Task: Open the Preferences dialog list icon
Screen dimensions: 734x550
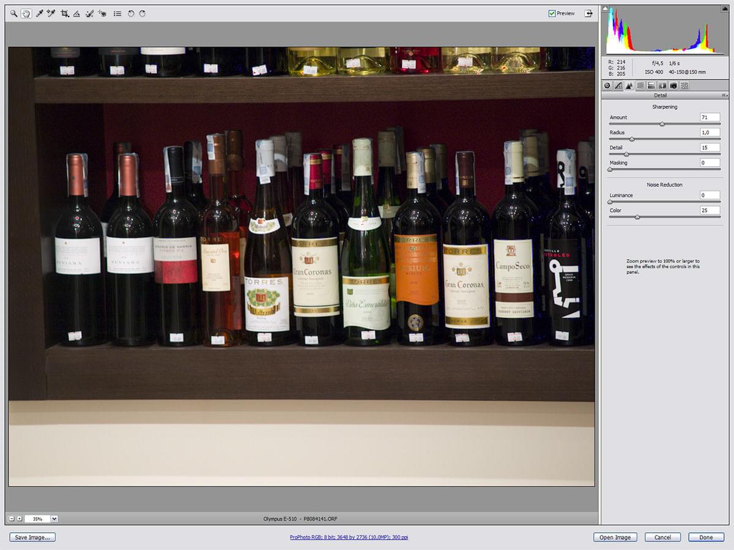Action: [x=117, y=13]
